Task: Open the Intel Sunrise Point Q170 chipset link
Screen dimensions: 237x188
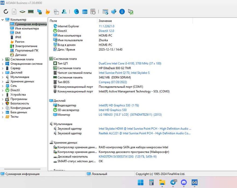Action: (x=124, y=73)
